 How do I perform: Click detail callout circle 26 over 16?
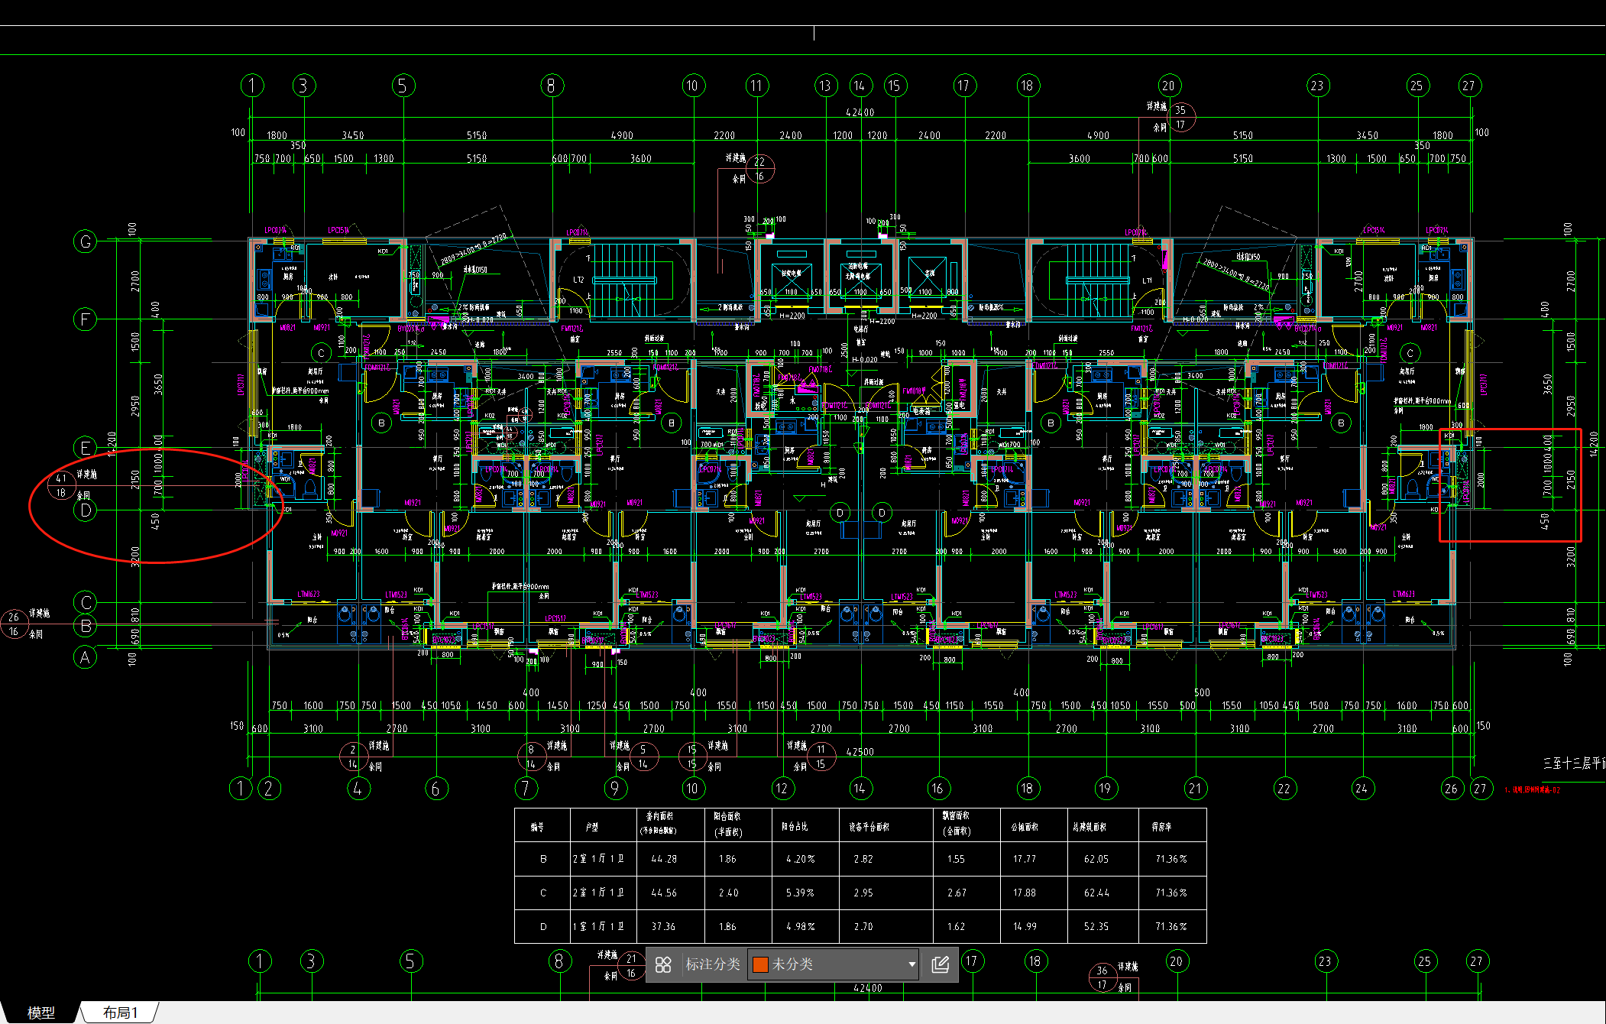14,624
